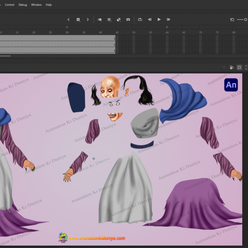Click the stage zoom stepper arrows
This screenshot has height=248, width=248.
(246, 67)
